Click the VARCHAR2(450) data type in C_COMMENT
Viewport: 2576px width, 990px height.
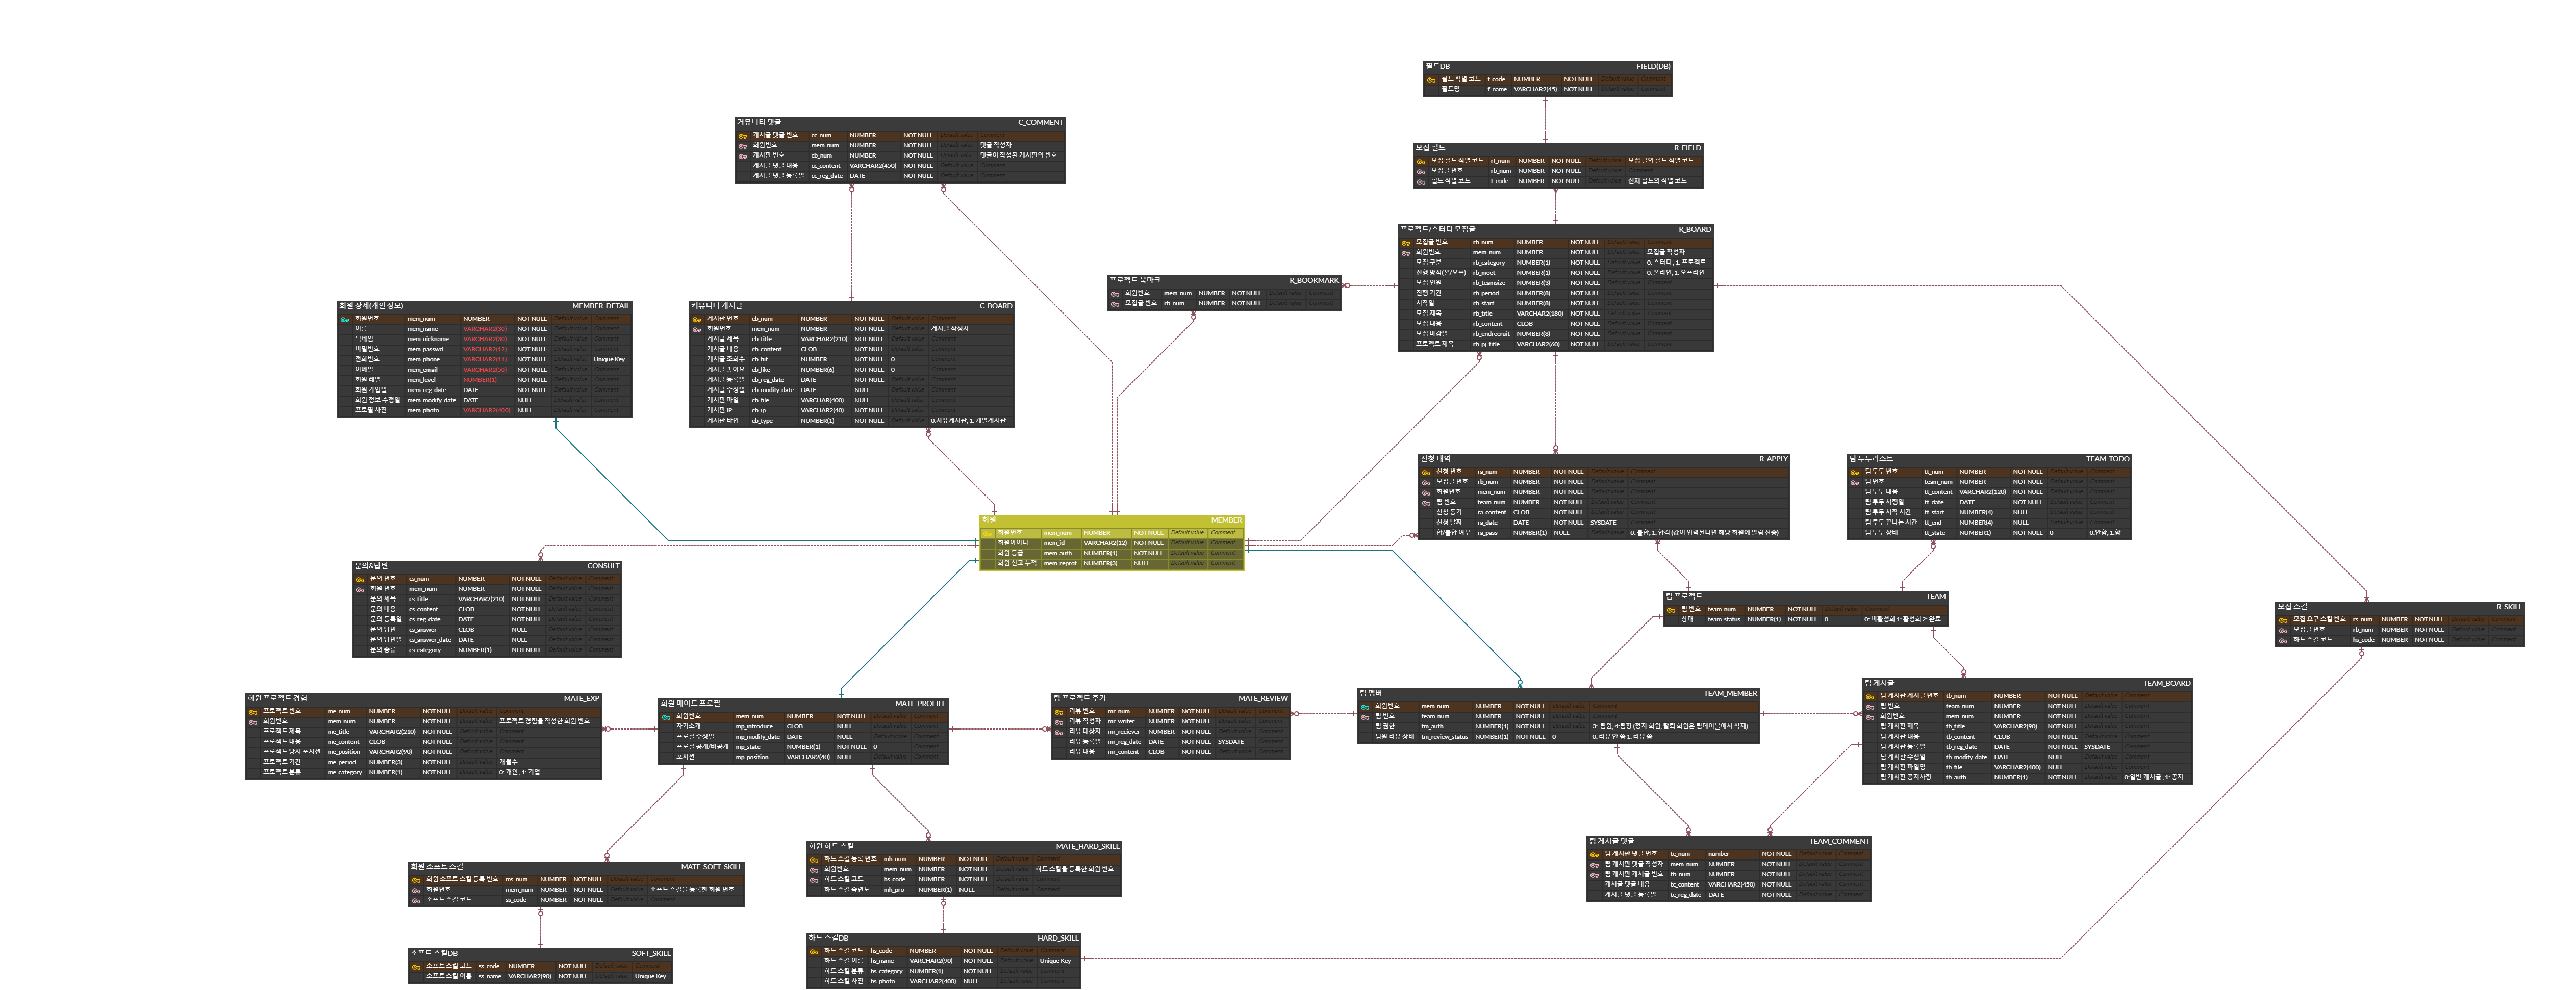872,166
